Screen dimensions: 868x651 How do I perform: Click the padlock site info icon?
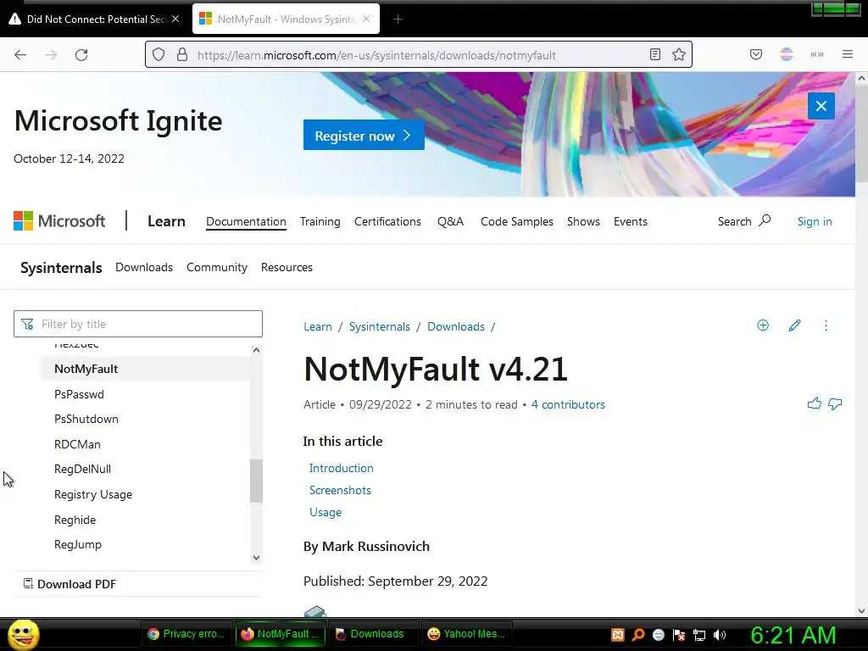click(x=182, y=55)
